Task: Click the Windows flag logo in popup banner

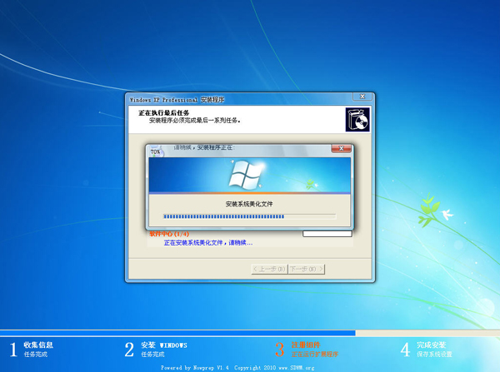Action: pos(246,174)
